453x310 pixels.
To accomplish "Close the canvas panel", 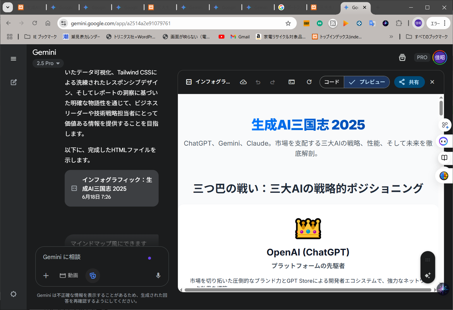I will pos(432,82).
